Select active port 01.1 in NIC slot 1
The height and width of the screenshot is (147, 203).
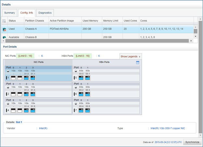click(x=33, y=78)
